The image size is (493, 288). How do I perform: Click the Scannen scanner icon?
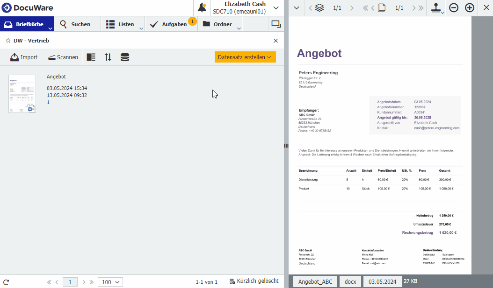[51, 57]
